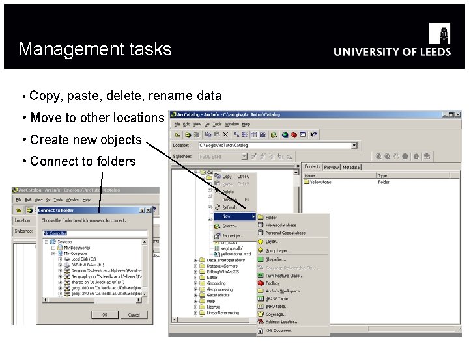This screenshot has width=469, height=351.
Task: Expand the DatabaseServers folder node
Action: [x=196, y=266]
